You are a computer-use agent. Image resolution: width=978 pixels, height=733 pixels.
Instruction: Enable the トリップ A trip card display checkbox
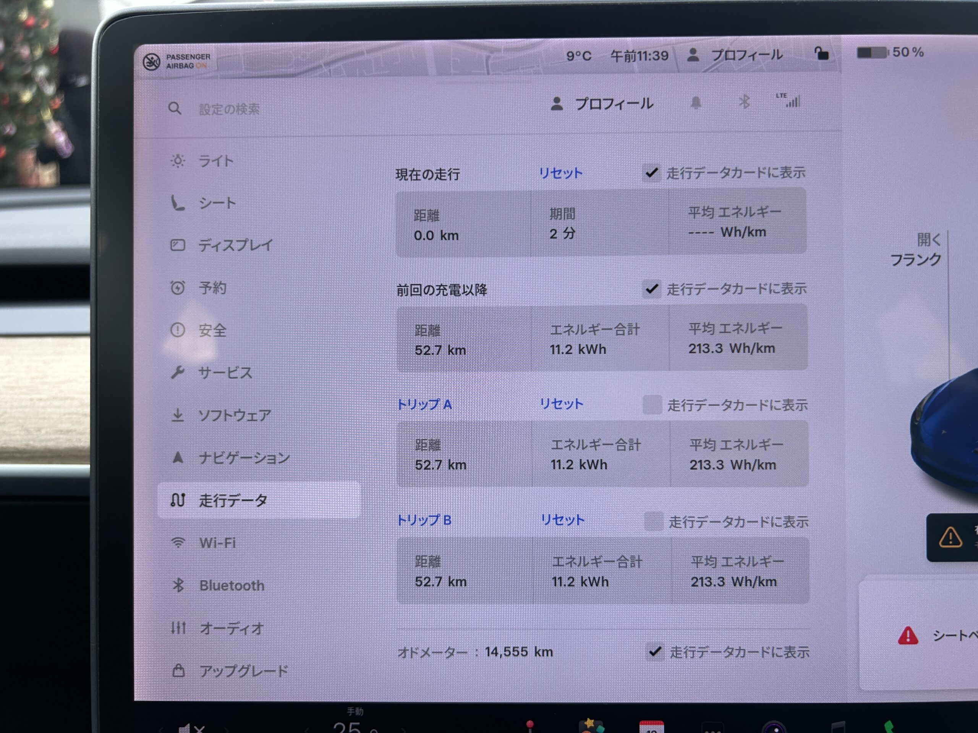[652, 405]
